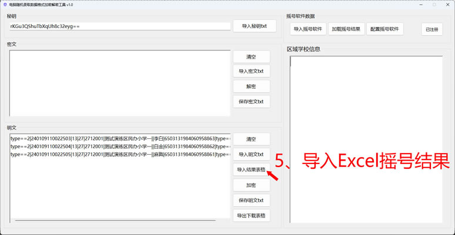Select the plaintext line containing 李白

coord(119,138)
